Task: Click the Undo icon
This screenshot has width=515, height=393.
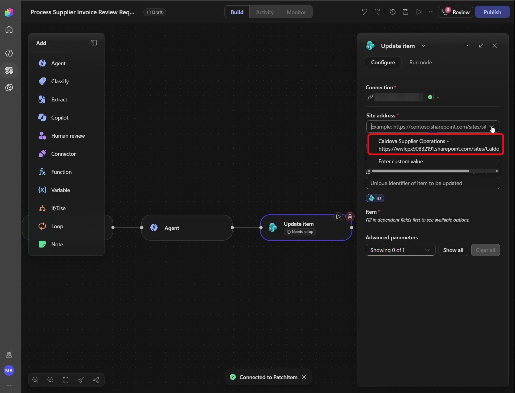Action: (364, 12)
